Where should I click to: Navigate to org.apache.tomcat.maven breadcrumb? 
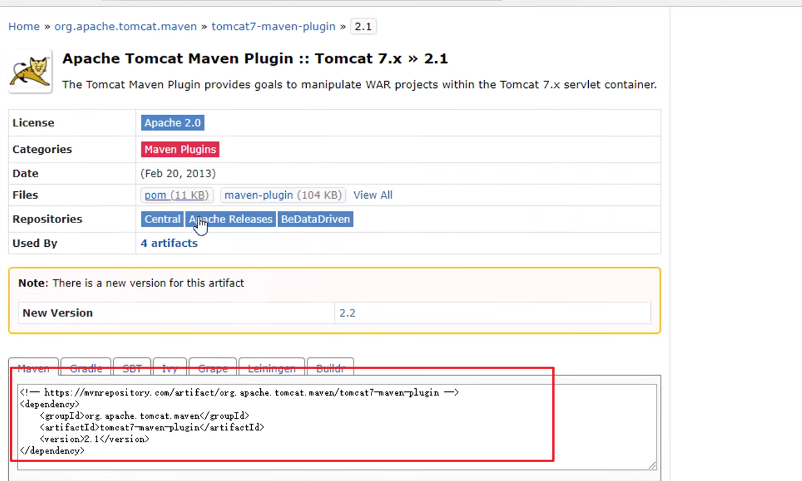125,26
